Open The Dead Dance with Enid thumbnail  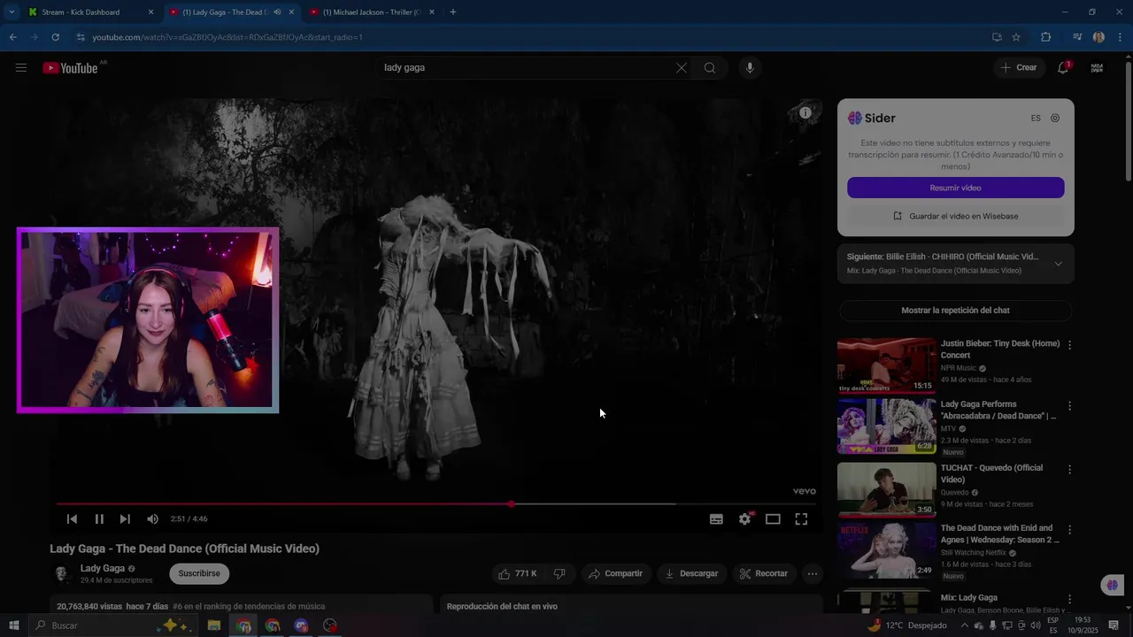pos(886,550)
